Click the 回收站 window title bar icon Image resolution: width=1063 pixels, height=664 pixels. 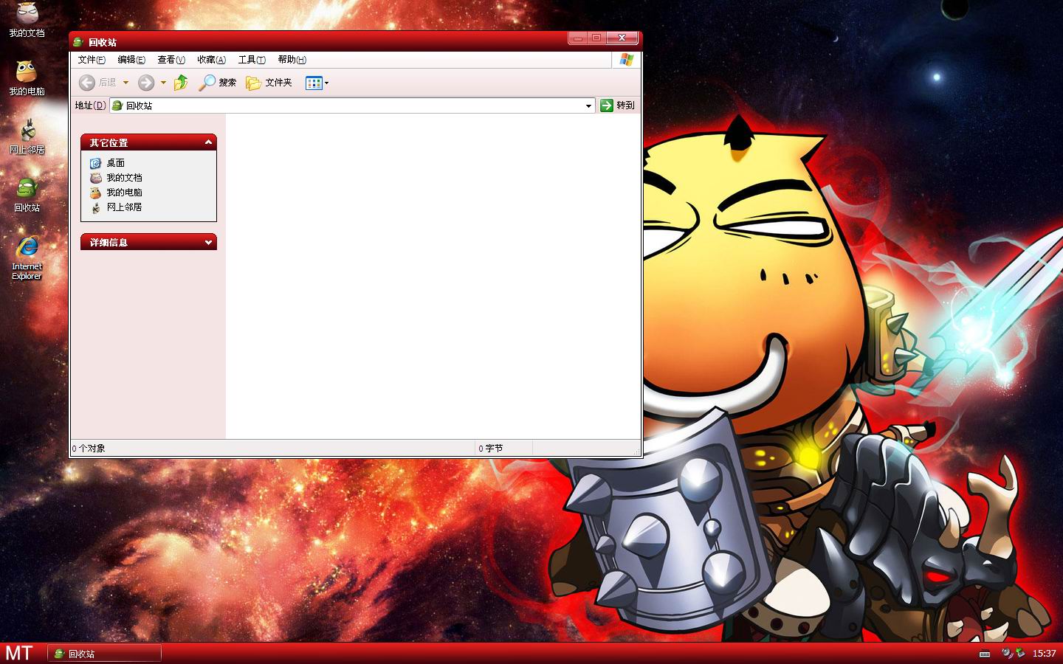point(78,42)
